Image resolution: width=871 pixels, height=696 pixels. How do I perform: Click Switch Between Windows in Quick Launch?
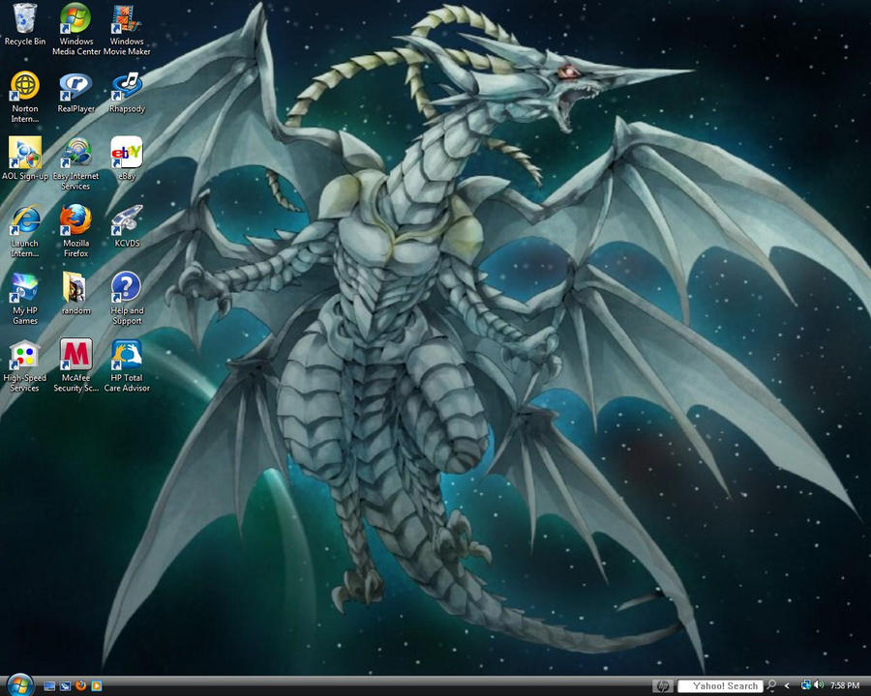pos(65,686)
